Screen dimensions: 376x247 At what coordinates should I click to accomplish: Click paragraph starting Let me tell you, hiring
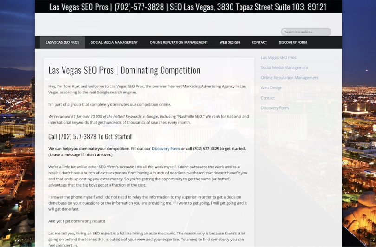point(147,239)
